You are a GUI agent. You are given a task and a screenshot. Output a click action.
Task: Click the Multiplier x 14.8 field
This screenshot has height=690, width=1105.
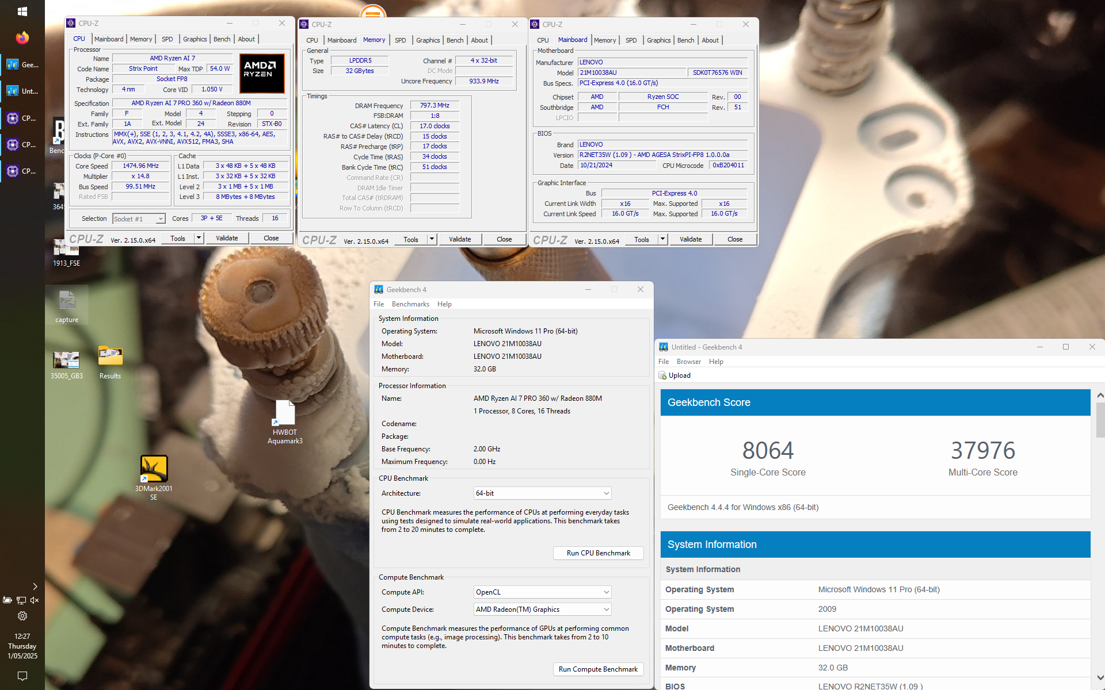coord(140,177)
